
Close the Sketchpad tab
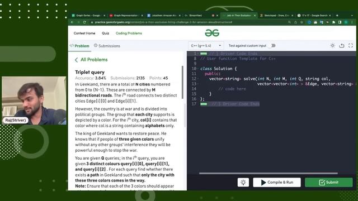pyautogui.click(x=292, y=16)
